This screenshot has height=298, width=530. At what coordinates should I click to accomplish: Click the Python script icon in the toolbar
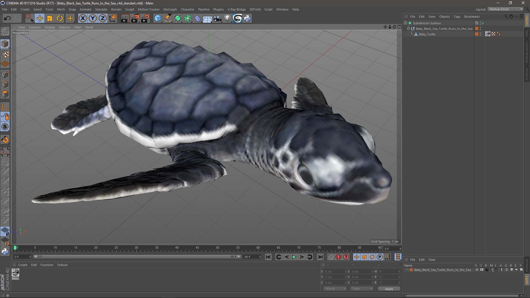click(248, 18)
